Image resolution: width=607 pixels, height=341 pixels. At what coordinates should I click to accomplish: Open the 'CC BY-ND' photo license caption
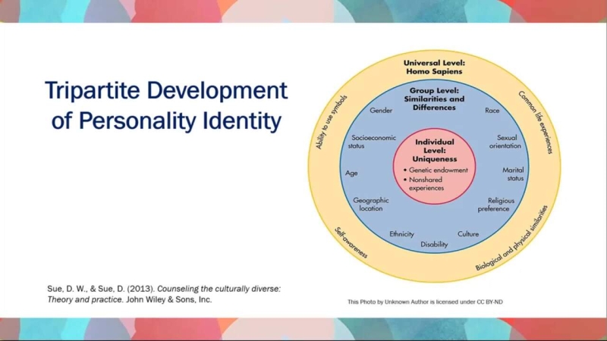click(x=425, y=302)
